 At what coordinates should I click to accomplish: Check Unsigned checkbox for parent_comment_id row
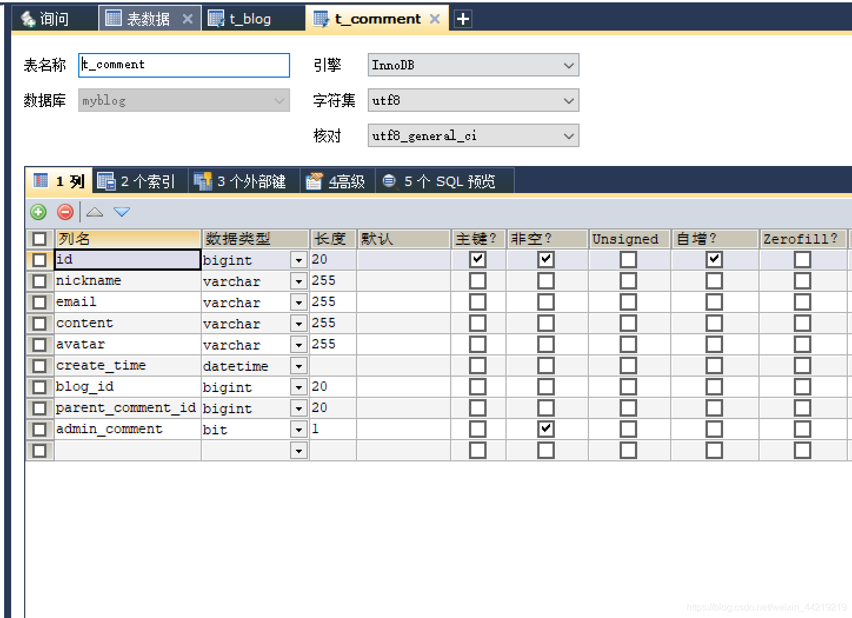(628, 408)
